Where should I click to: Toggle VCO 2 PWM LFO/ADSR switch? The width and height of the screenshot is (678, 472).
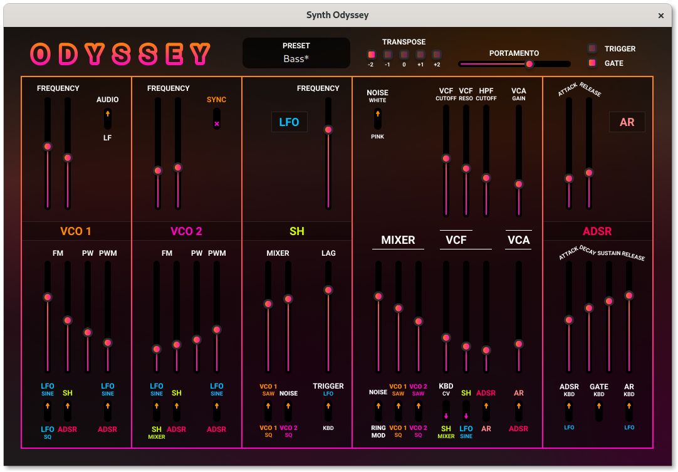(217, 411)
